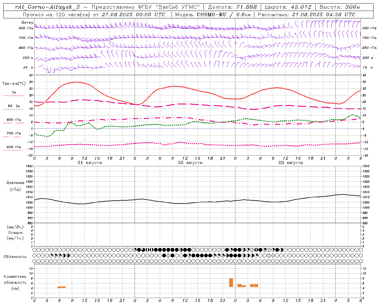Click the Давление panel label
This screenshot has height=303, width=378.
[15, 183]
